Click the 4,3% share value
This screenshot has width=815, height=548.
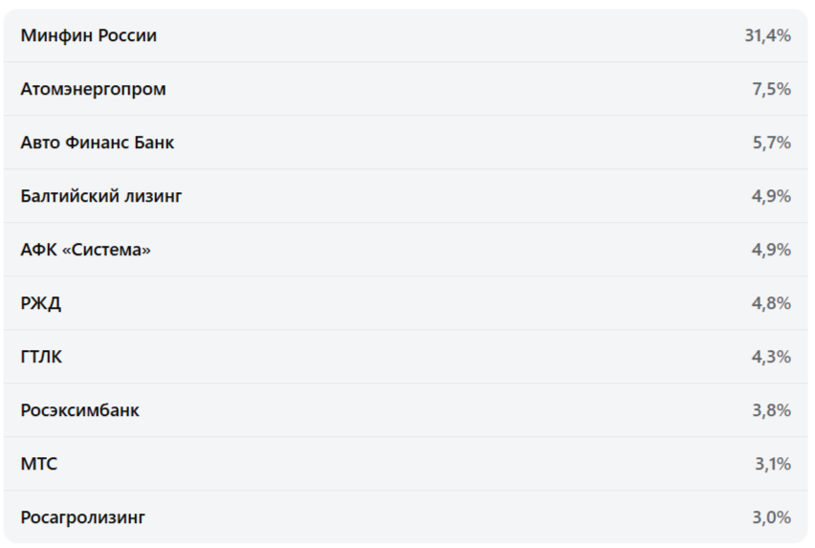(x=771, y=357)
